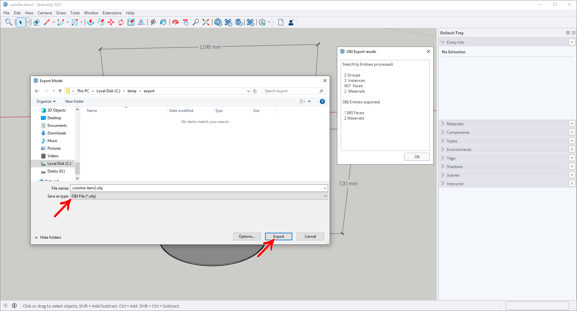Click the add person share icon

(291, 22)
